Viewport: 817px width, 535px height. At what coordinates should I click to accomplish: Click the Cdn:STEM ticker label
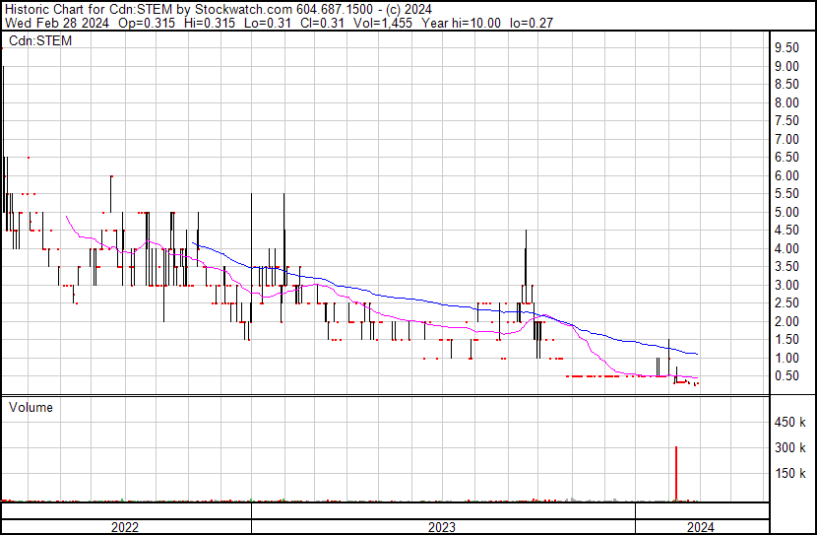[x=40, y=40]
